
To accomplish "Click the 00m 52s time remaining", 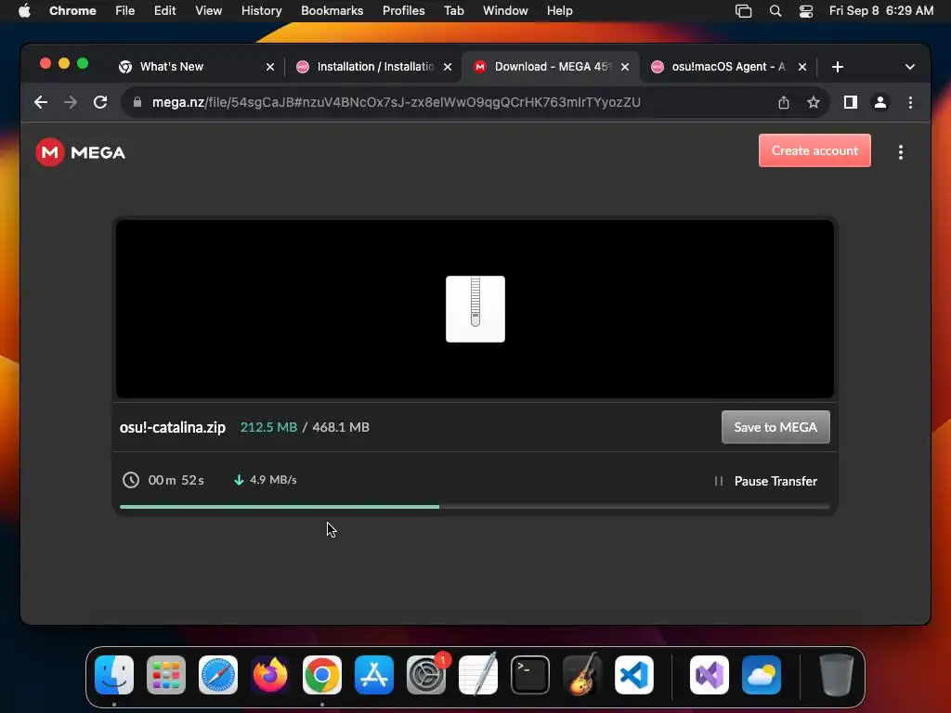I will pos(176,480).
